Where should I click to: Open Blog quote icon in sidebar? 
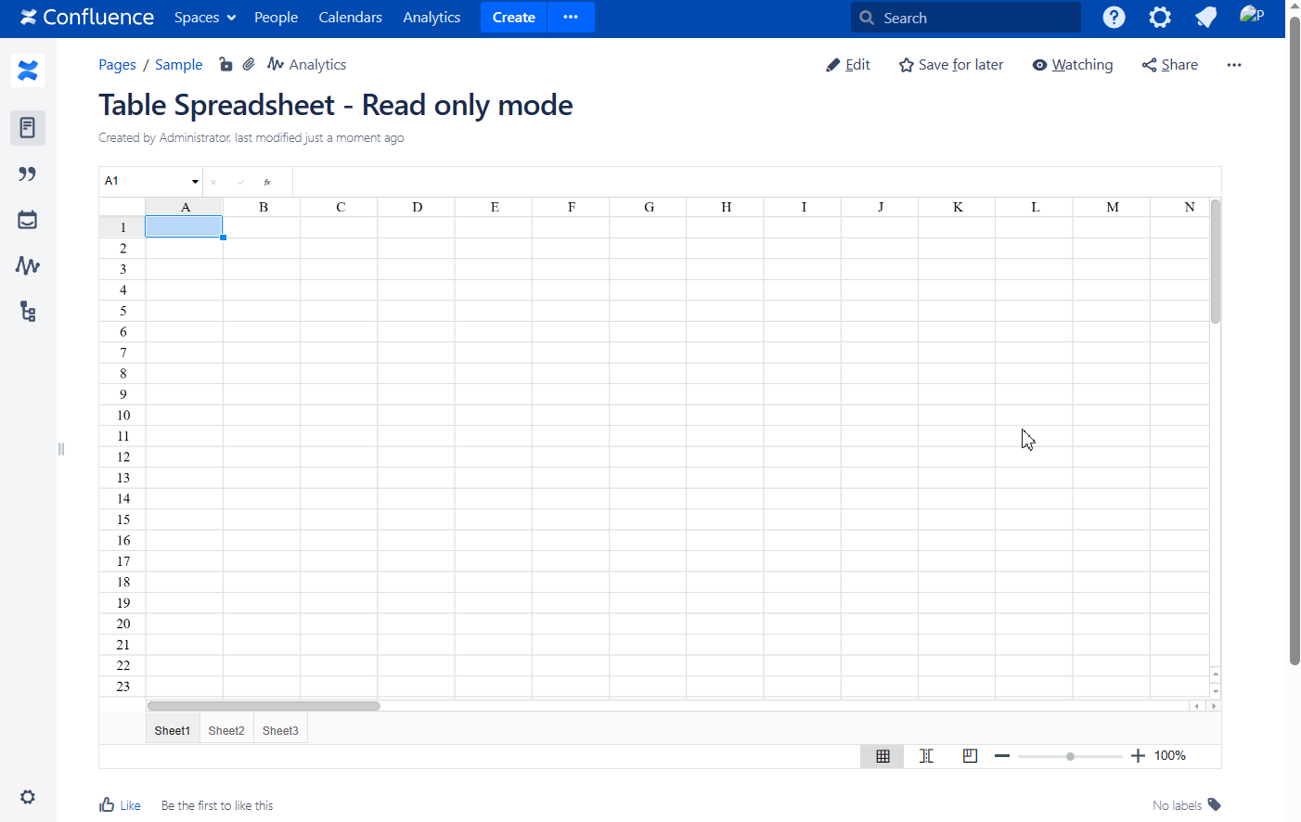pyautogui.click(x=28, y=173)
